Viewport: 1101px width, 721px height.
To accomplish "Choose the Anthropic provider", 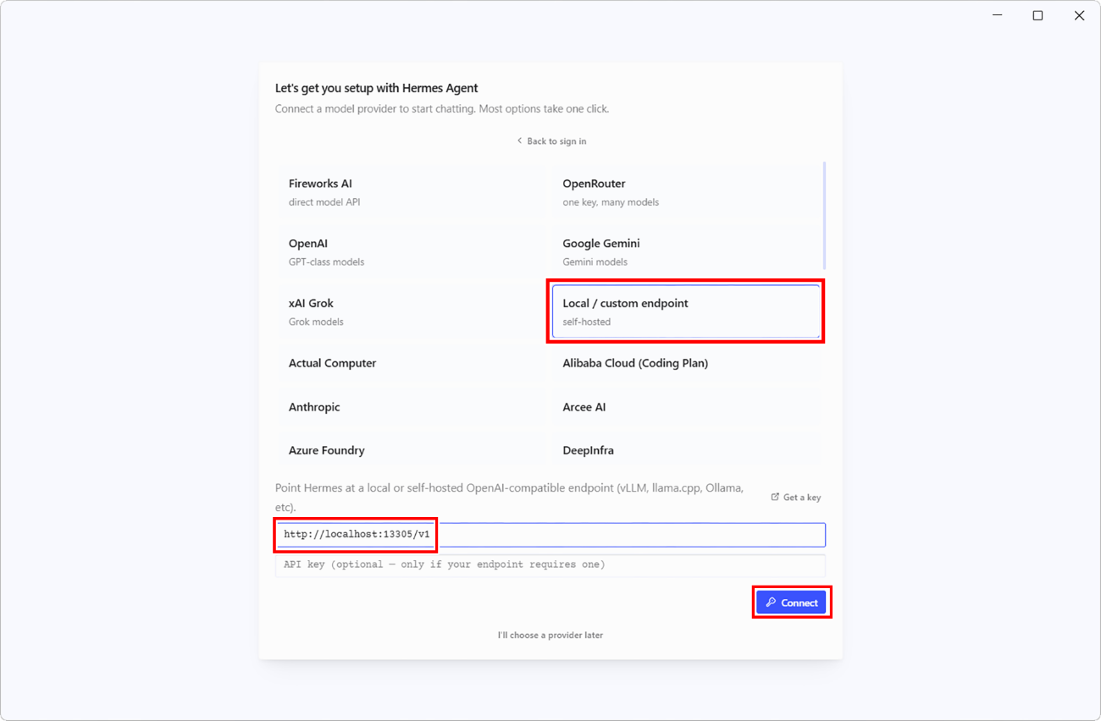I will [x=412, y=407].
